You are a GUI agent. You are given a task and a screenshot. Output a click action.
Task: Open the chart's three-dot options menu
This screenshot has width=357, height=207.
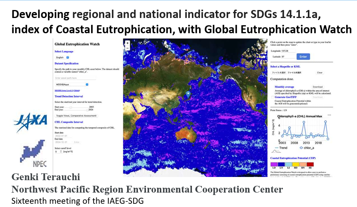click(x=329, y=115)
